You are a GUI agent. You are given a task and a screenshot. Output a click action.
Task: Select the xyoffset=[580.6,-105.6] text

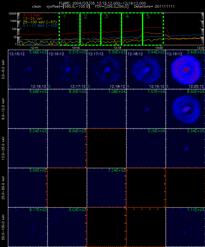click(68, 7)
